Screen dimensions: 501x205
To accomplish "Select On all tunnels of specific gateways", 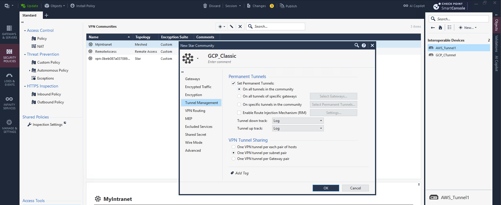I will pyautogui.click(x=239, y=96).
